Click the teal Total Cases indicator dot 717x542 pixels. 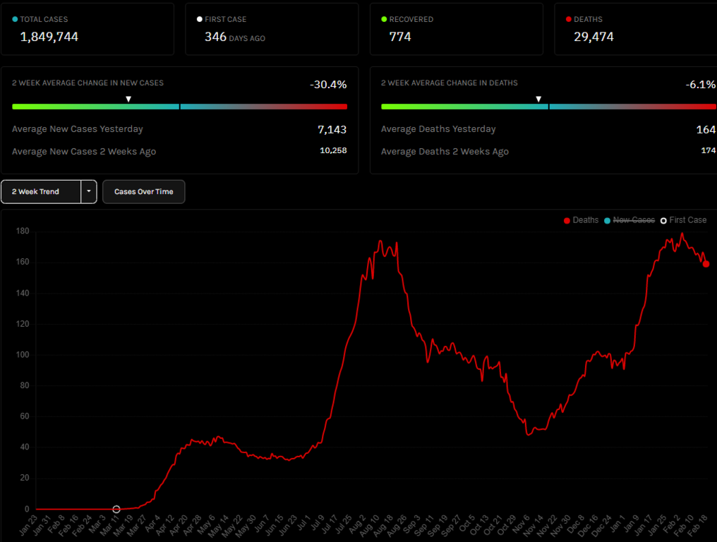(x=16, y=20)
